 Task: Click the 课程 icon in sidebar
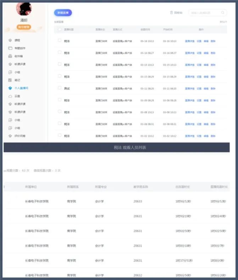tap(10, 40)
